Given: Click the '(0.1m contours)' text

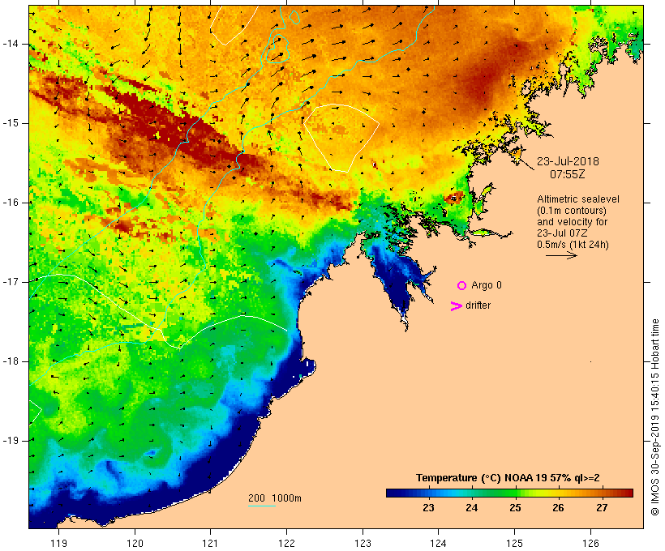Looking at the screenshot, I should point(572,211).
